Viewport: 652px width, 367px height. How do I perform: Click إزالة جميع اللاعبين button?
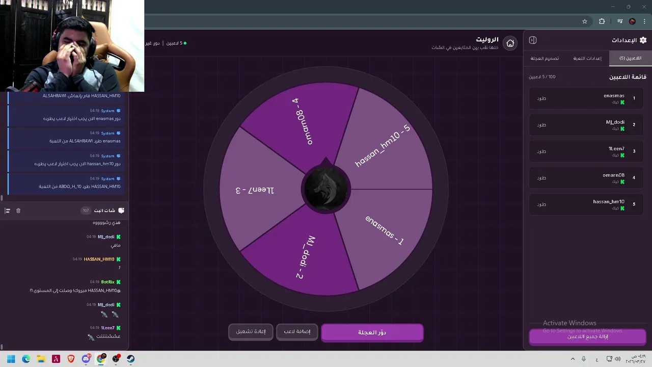point(588,336)
